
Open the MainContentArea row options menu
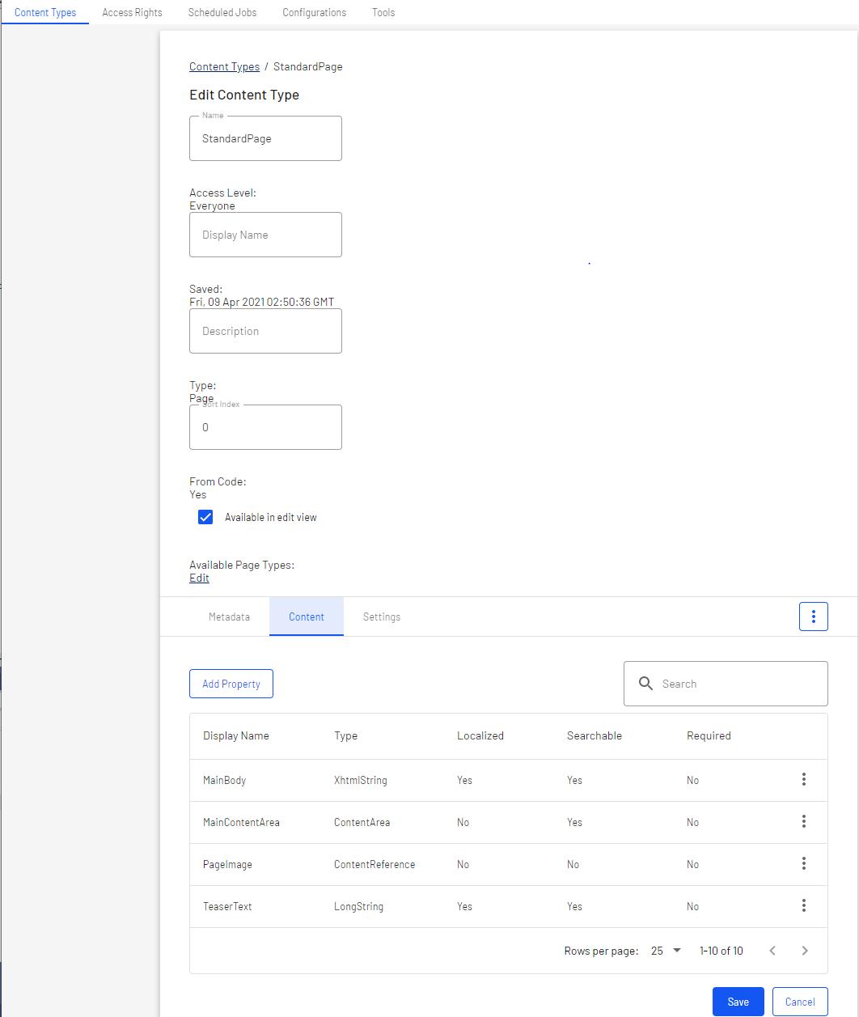pyautogui.click(x=803, y=821)
